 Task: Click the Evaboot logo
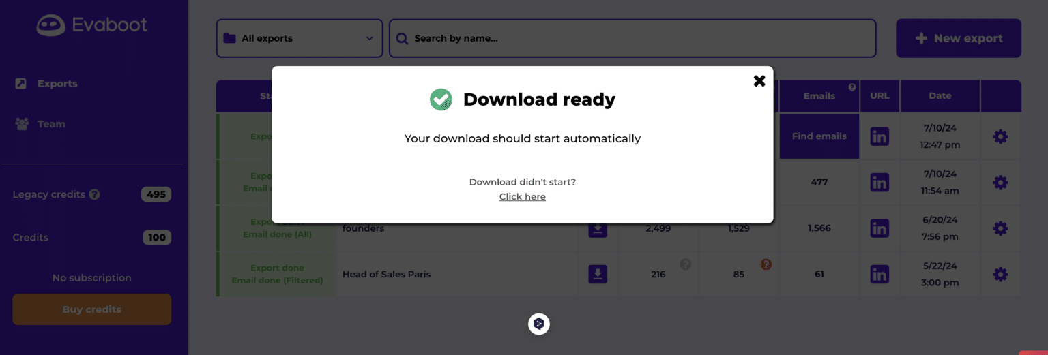(x=92, y=25)
